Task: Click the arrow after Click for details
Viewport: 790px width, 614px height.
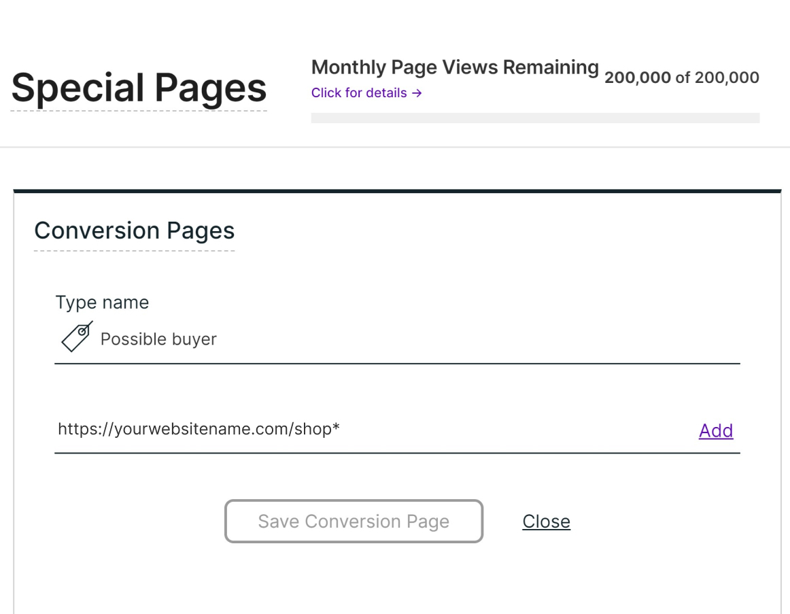Action: point(417,93)
